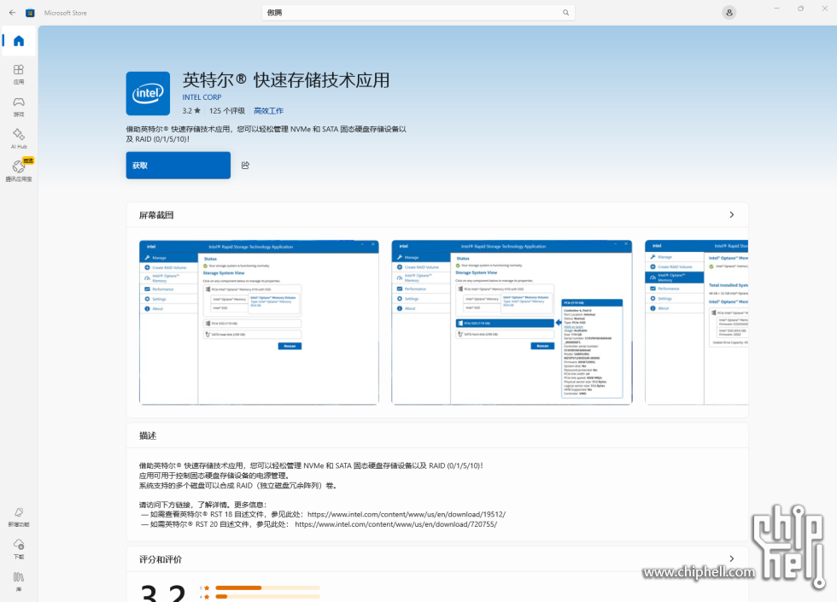This screenshot has width=837, height=602.
Task: Click the search magnifier icon
Action: pyautogui.click(x=565, y=12)
